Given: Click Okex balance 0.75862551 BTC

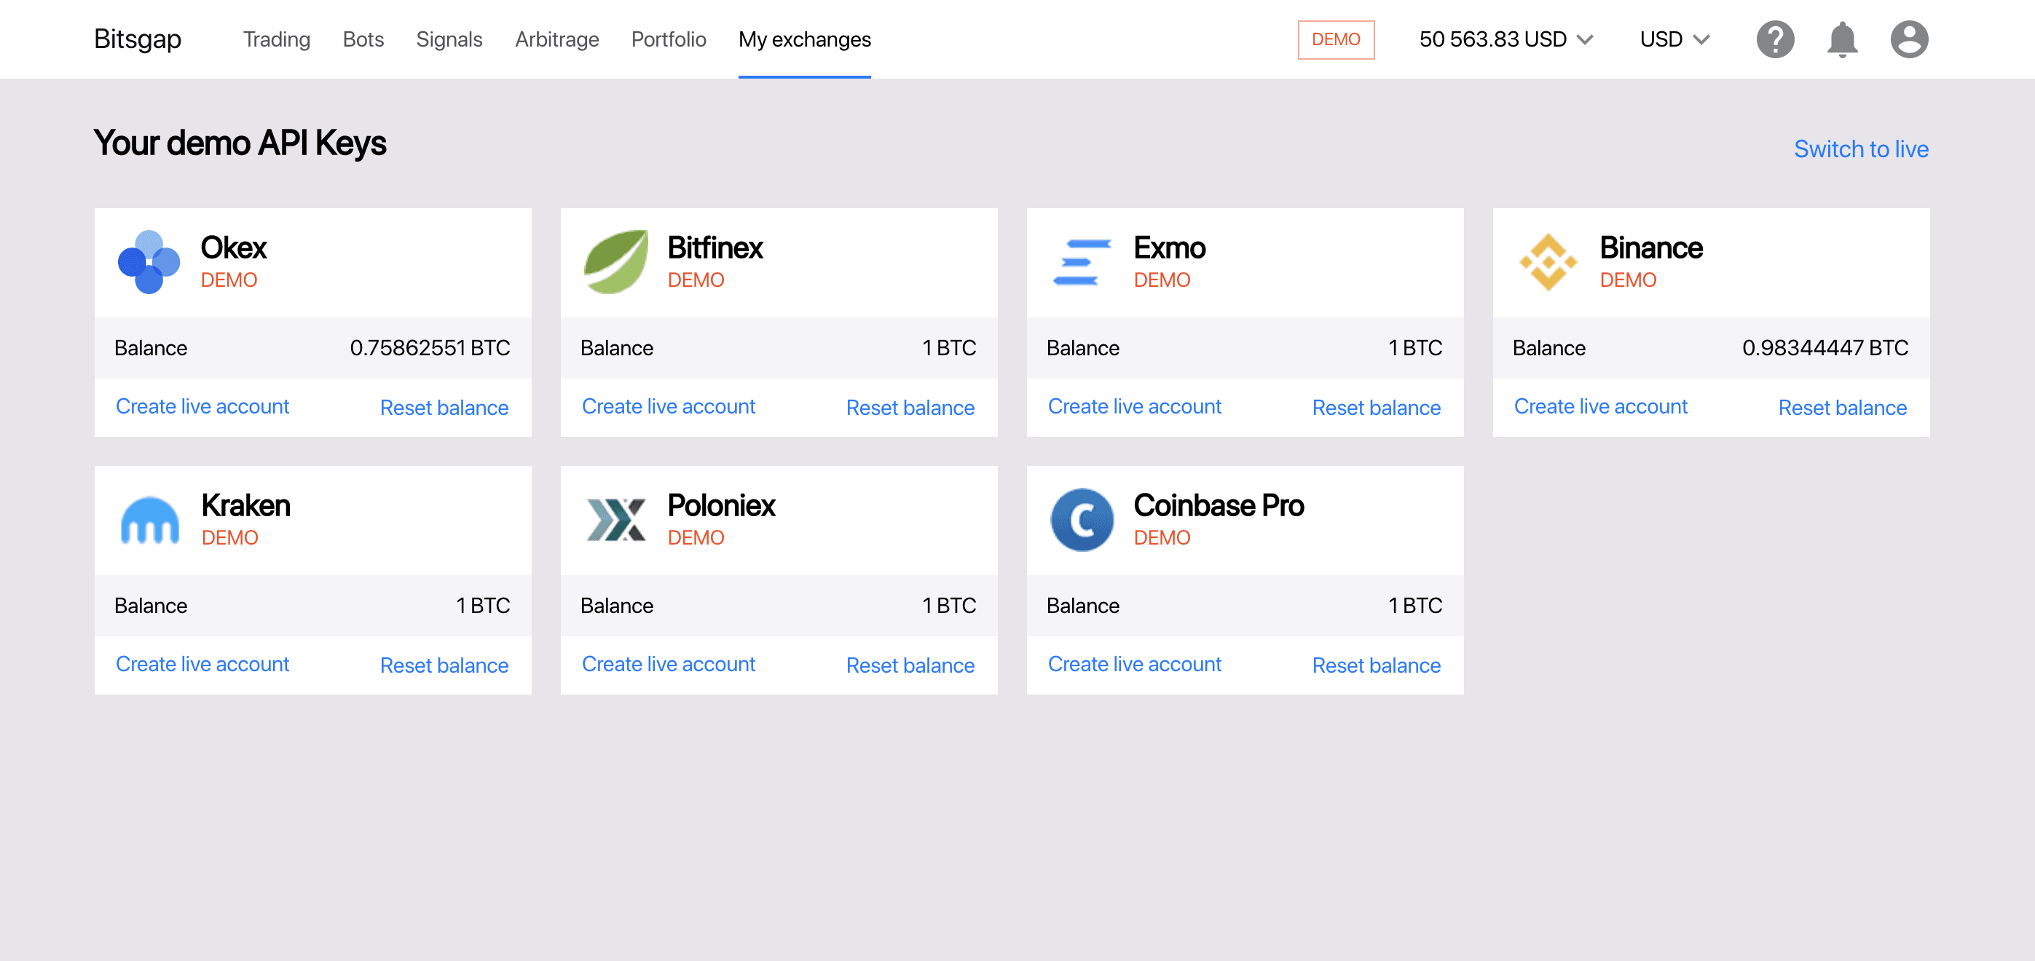Looking at the screenshot, I should tap(430, 347).
